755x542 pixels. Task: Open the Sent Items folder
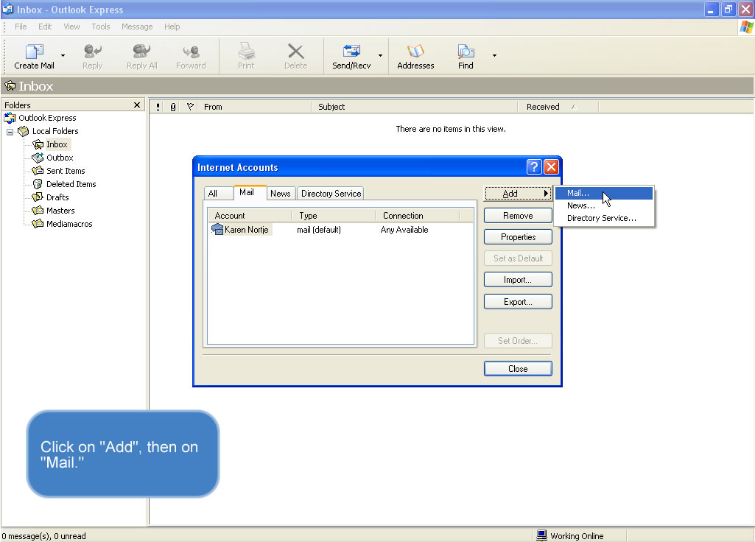[65, 171]
